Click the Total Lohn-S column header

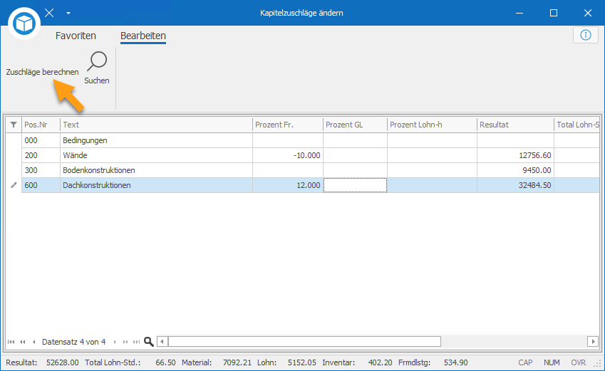pyautogui.click(x=576, y=125)
